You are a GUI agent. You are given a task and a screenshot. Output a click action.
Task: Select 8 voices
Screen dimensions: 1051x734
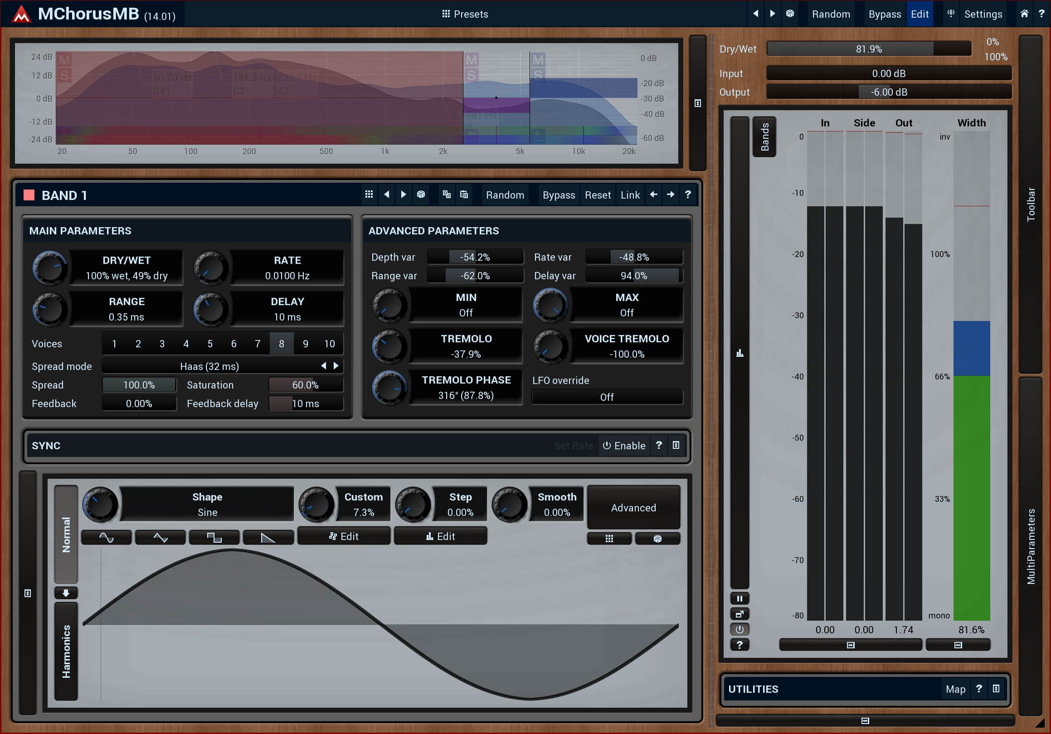pyautogui.click(x=282, y=344)
